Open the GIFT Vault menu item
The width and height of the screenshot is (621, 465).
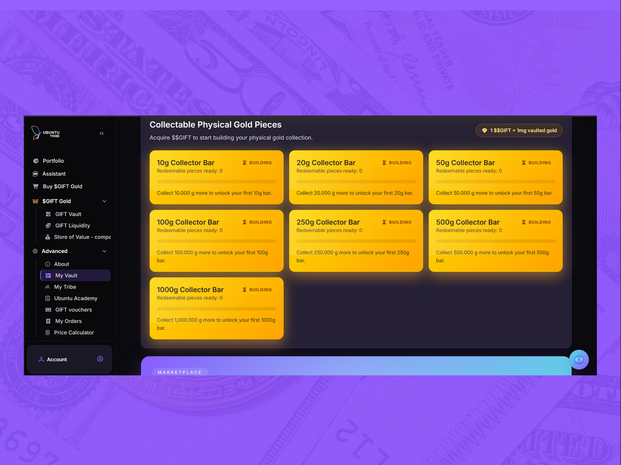pos(68,214)
